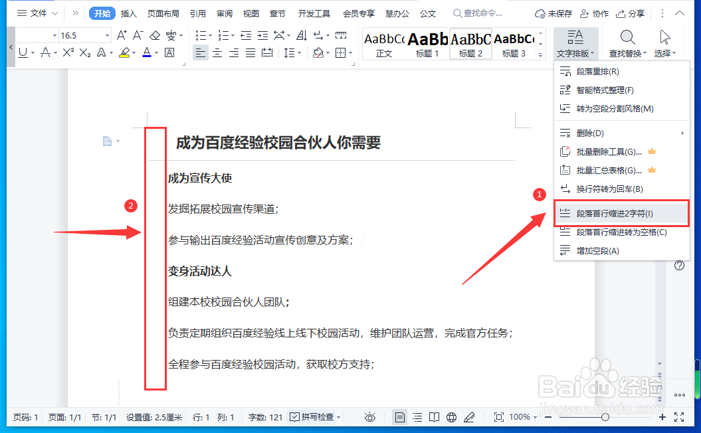Justify the paragraph text
The image size is (701, 433).
[x=250, y=53]
